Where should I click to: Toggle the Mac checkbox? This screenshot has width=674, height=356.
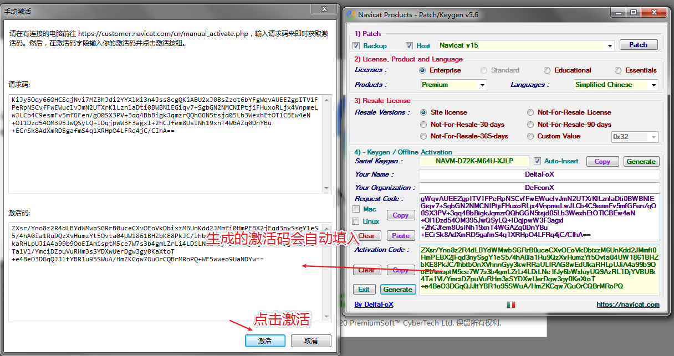pyautogui.click(x=356, y=209)
